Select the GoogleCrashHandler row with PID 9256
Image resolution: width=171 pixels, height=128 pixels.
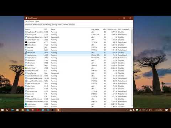point(78,81)
